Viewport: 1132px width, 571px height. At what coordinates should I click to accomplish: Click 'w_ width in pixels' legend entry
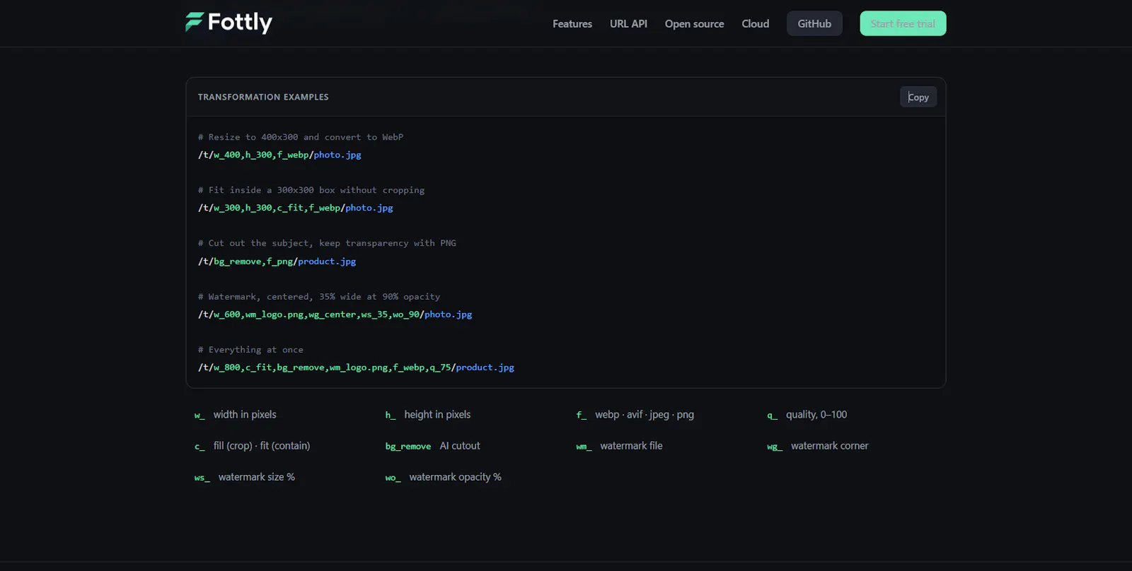236,415
